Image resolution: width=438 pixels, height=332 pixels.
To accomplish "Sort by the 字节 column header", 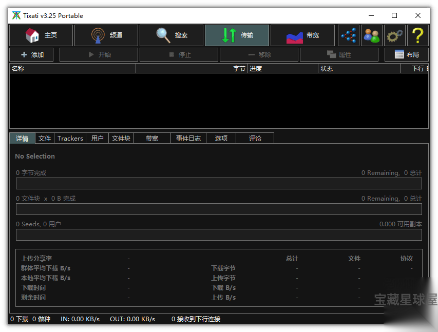I will pos(192,68).
